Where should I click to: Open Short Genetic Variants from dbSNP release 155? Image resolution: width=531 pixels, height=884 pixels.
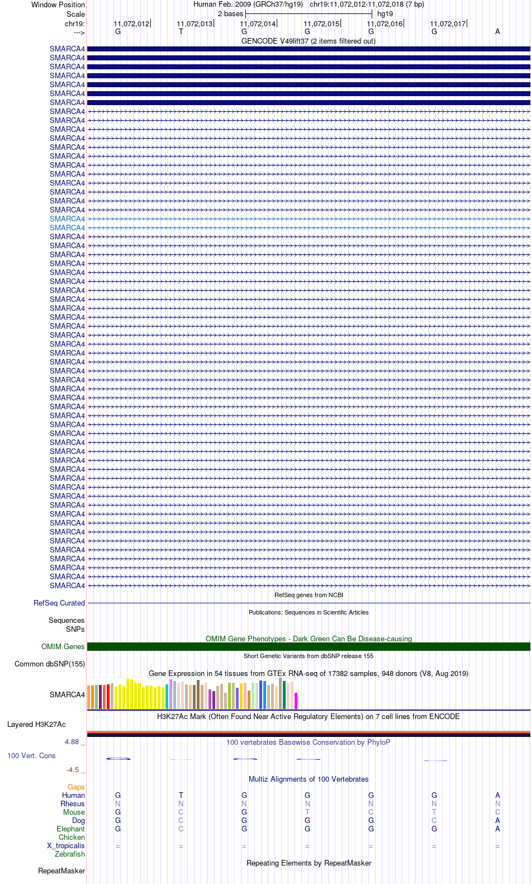click(x=309, y=656)
